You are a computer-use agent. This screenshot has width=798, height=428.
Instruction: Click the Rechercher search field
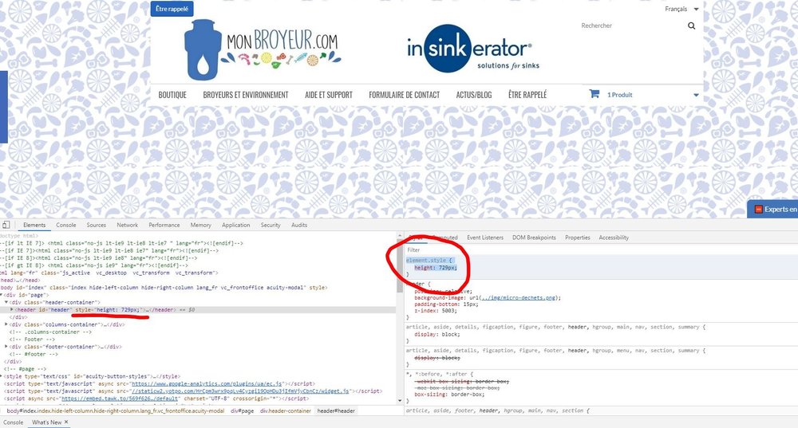pos(632,26)
